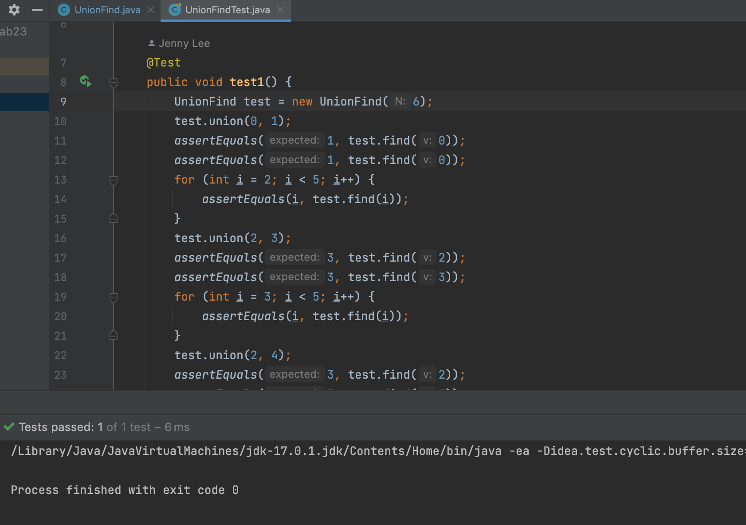Fold the for loop starting on line 13
This screenshot has width=746, height=525.
pyautogui.click(x=114, y=180)
